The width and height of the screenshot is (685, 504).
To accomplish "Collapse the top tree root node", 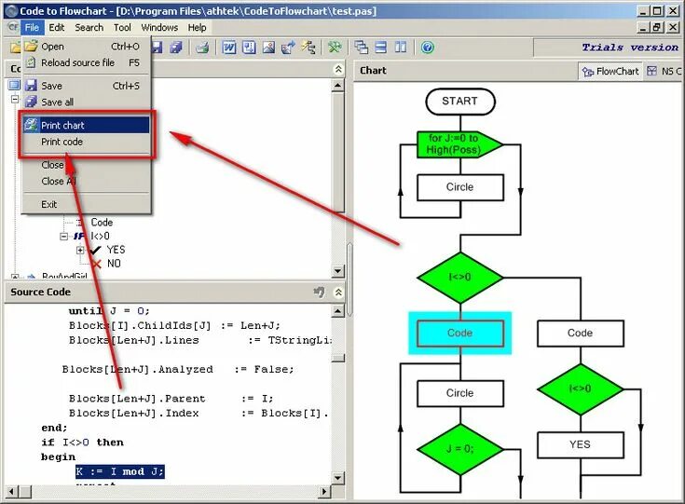I will [x=15, y=100].
